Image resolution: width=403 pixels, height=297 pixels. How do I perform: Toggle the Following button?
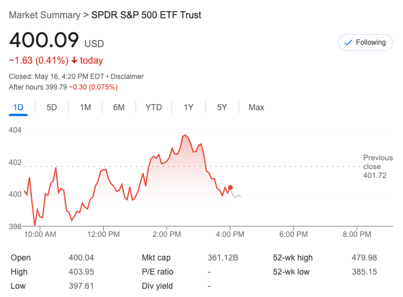pyautogui.click(x=365, y=42)
